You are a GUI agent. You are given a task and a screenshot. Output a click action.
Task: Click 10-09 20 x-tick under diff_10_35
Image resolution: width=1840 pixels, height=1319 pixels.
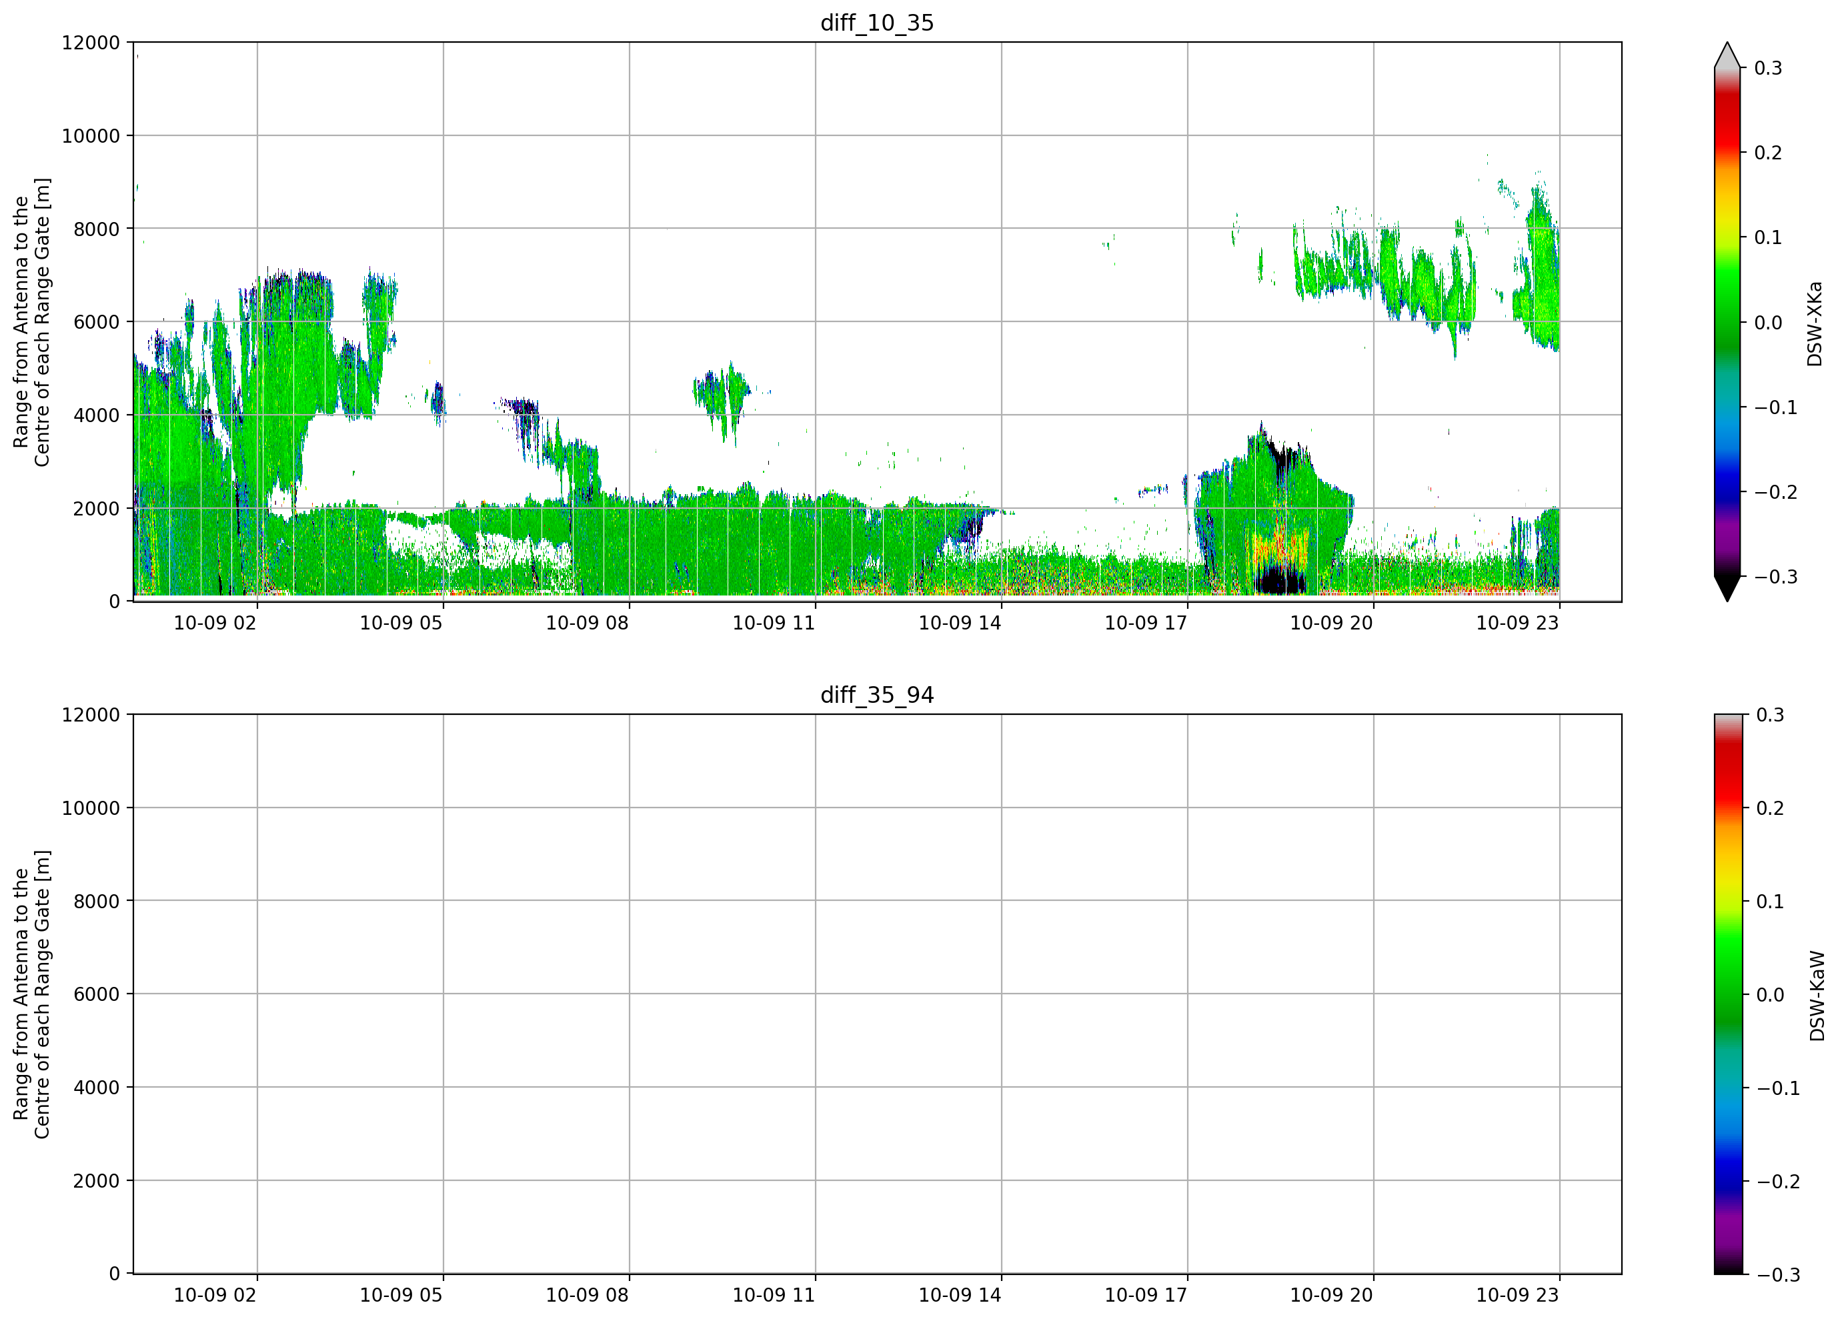[x=1331, y=623]
